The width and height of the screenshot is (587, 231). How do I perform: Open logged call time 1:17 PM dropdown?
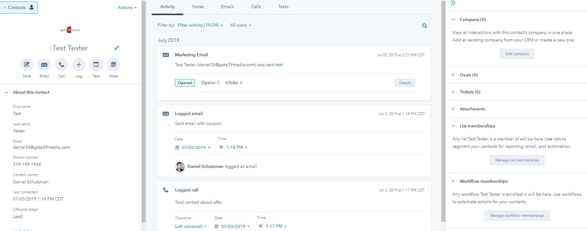276,226
